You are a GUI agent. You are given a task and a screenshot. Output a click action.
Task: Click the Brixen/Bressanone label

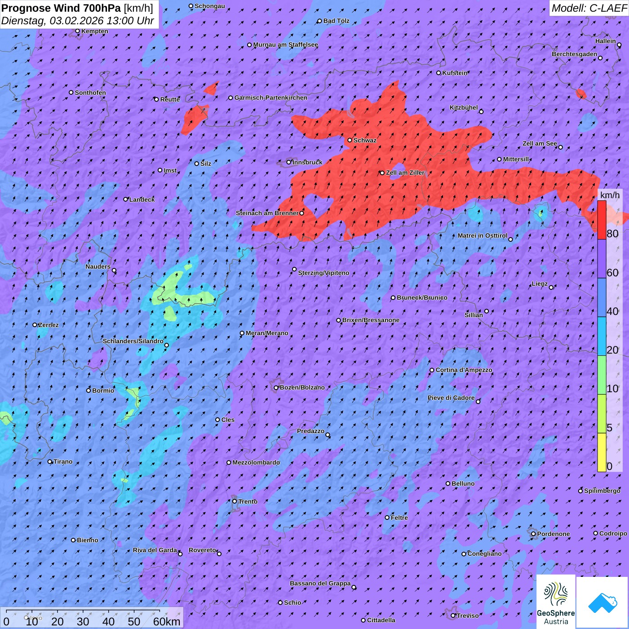click(371, 320)
